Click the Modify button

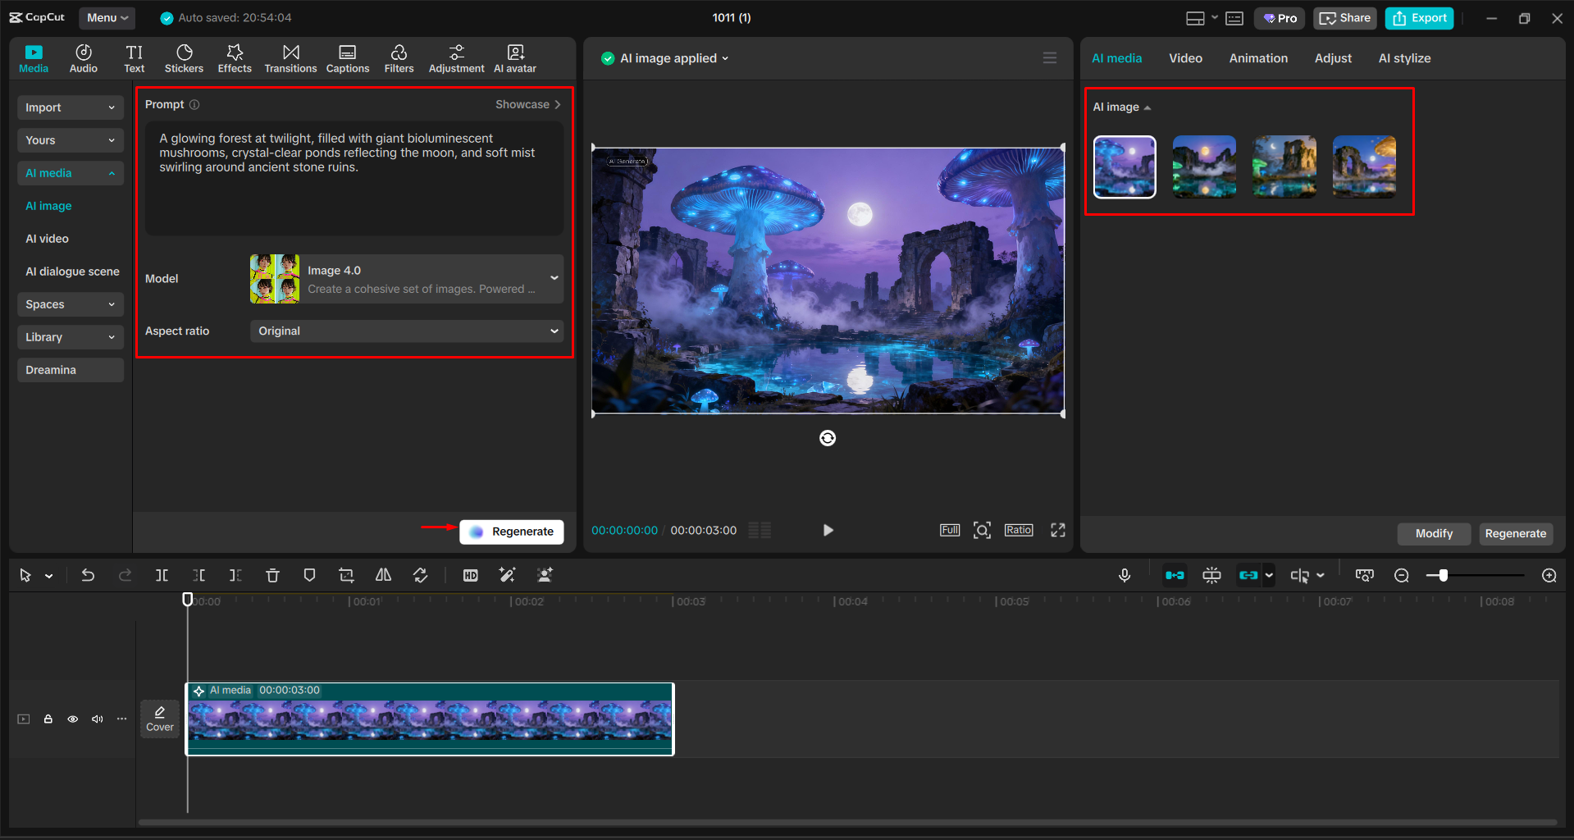click(x=1433, y=533)
